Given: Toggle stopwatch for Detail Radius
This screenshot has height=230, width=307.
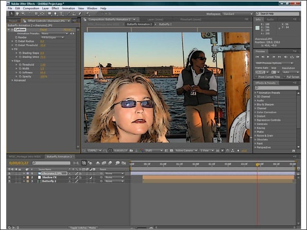Looking at the screenshot, I should point(16,41).
